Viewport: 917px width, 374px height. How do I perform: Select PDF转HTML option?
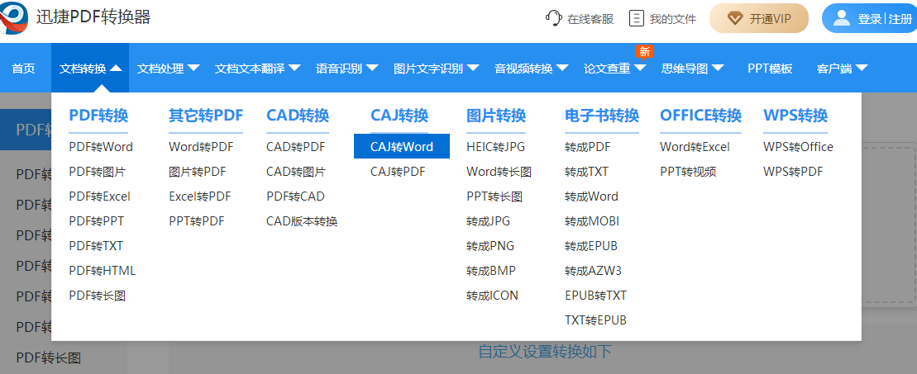103,271
